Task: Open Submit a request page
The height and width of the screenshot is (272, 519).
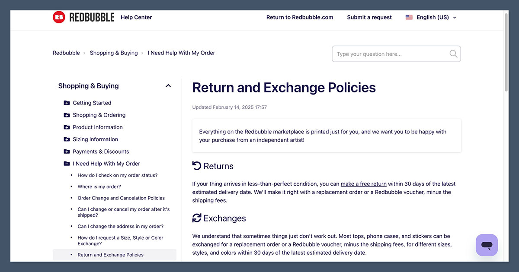Action: click(369, 17)
